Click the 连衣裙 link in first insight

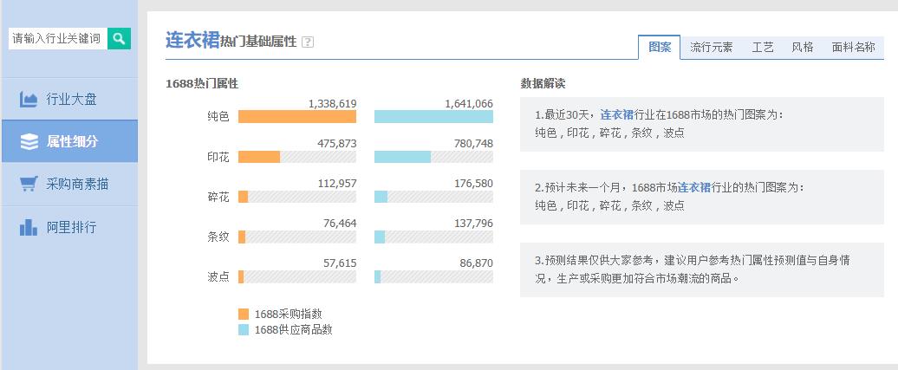[x=616, y=114]
